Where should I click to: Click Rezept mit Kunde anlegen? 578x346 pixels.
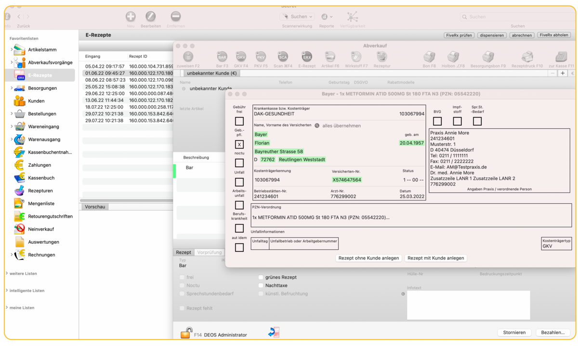(436, 258)
